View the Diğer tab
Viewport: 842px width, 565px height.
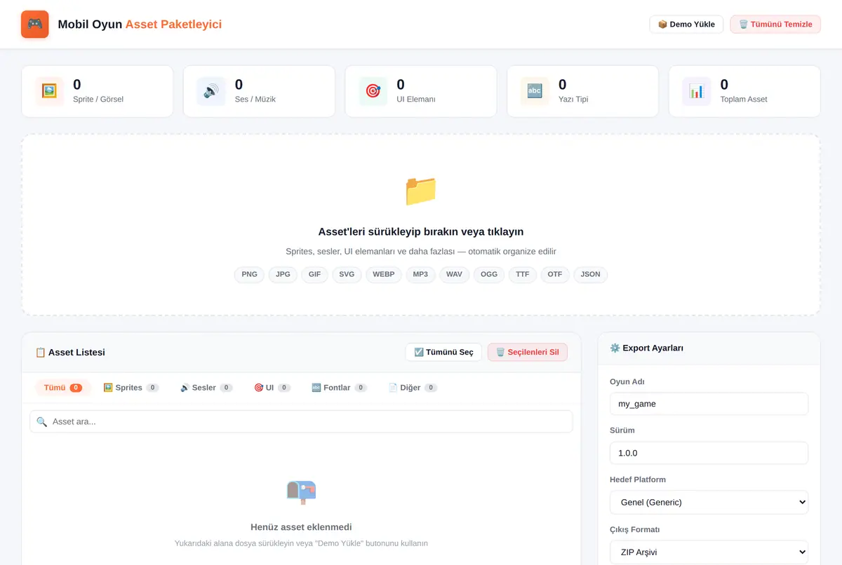(x=413, y=388)
